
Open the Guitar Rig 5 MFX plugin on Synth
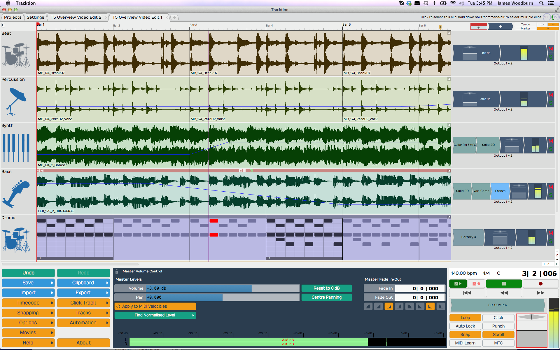(464, 145)
